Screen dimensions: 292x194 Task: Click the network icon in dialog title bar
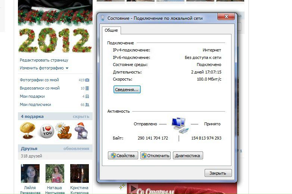coord(103,18)
